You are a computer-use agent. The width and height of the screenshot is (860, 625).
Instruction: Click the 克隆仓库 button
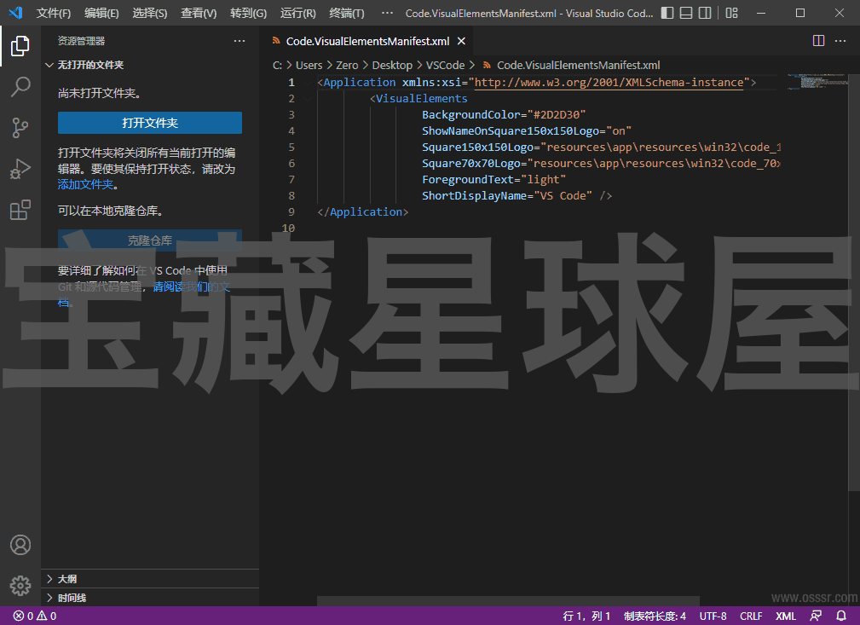pos(150,240)
